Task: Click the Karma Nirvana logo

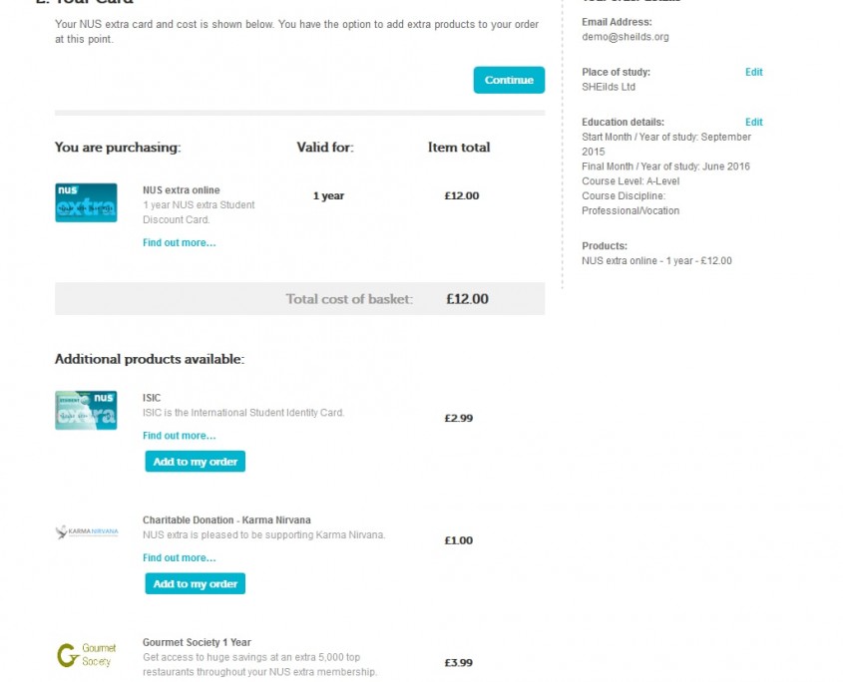Action: point(87,531)
